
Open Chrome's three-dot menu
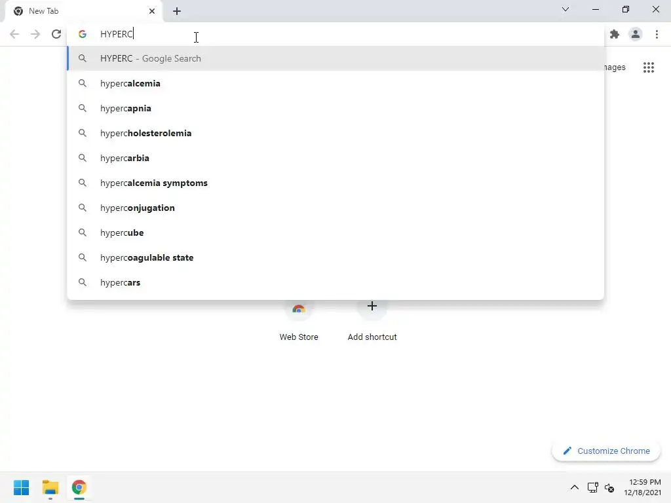(657, 34)
